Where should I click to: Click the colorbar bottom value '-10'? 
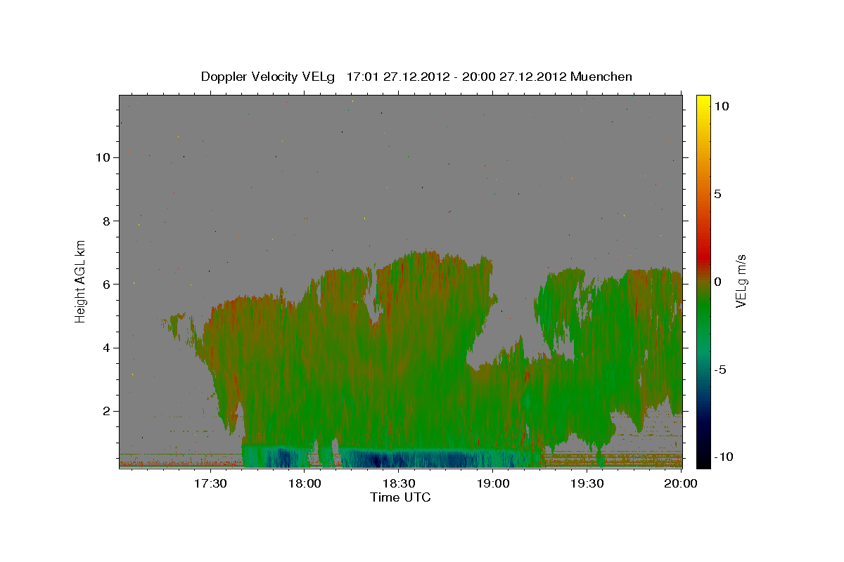click(723, 457)
